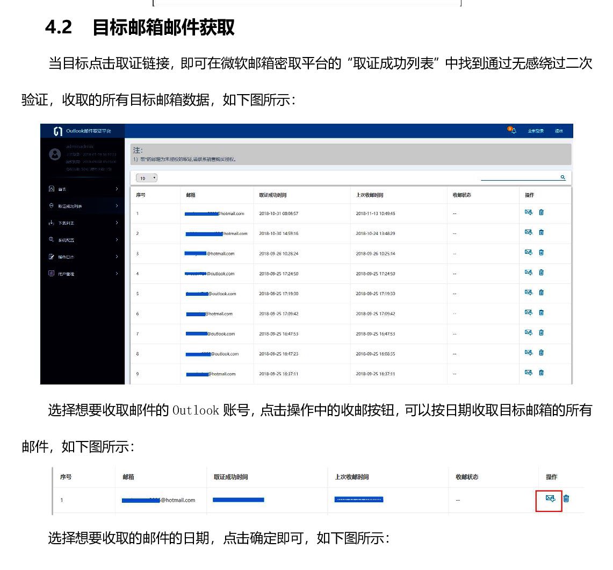The width and height of the screenshot is (613, 570).
Task: Click the 退出 logout link
Action: point(559,131)
